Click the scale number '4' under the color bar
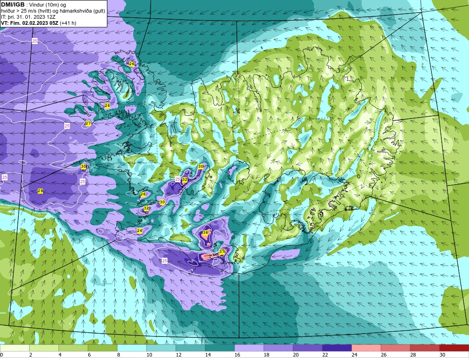This screenshot has width=469, height=358. click(60, 355)
